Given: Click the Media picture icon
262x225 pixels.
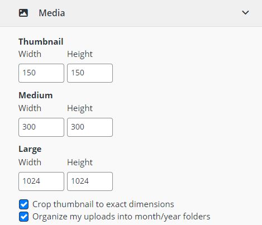Looking at the screenshot, I should 23,13.
